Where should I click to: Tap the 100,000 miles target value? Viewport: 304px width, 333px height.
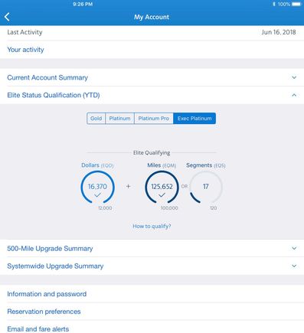click(169, 208)
